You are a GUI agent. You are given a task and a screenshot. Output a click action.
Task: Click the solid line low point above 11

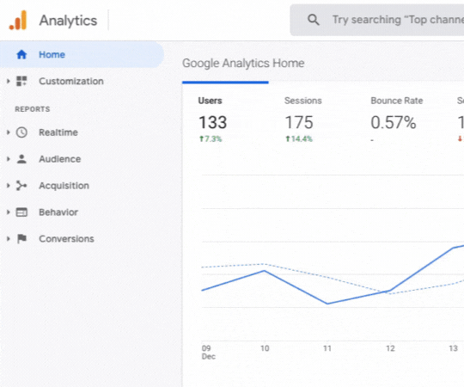pos(327,304)
